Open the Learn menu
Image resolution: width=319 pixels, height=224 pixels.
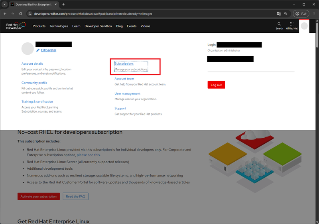pos(76,26)
